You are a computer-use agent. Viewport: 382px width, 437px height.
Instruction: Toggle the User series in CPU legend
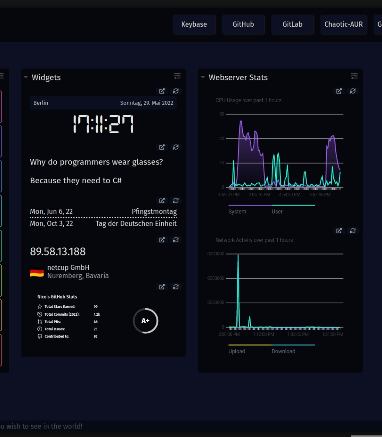(x=277, y=211)
